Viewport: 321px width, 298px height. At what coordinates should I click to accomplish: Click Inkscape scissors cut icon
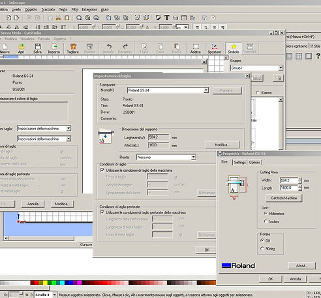point(58,18)
